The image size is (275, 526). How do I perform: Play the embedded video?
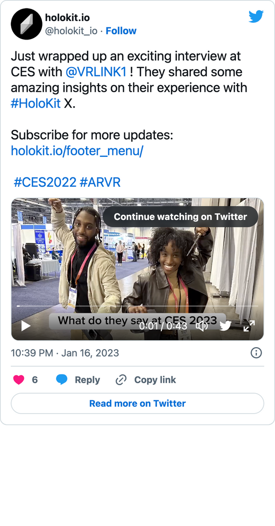25,326
